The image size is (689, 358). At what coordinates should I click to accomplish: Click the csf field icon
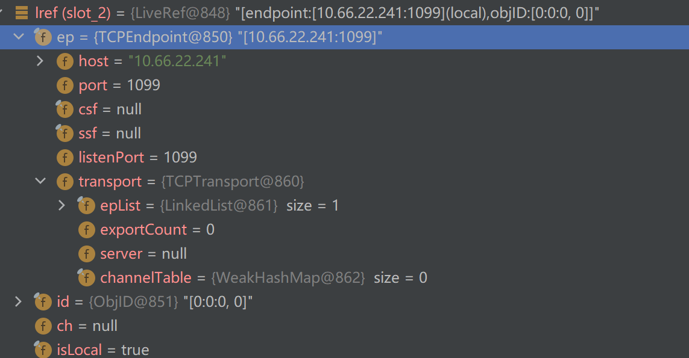64,110
